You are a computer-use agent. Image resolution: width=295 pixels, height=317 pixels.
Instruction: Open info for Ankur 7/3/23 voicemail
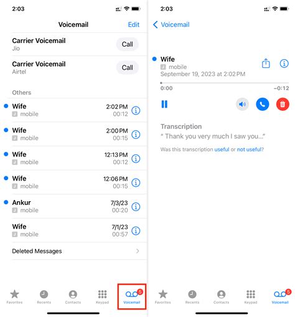(136, 207)
